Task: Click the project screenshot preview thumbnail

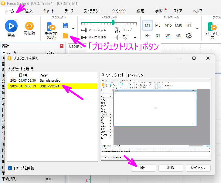Action: point(156,120)
